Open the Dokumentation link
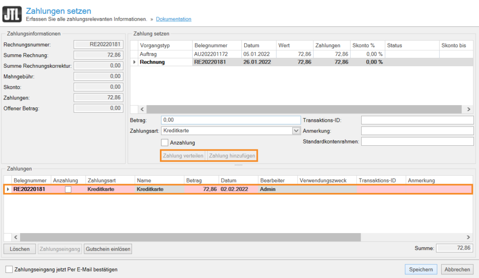Image resolution: width=479 pixels, height=278 pixels. (x=174, y=19)
